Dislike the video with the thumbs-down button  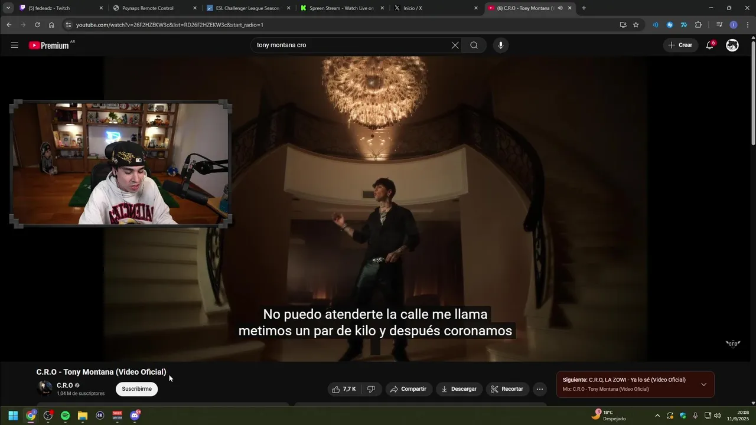(x=372, y=389)
